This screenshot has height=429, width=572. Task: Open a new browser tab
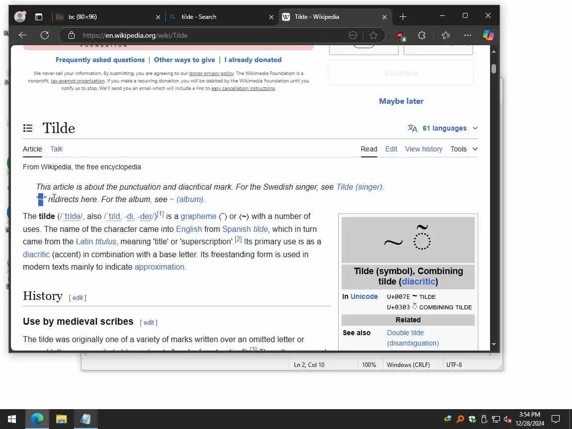(x=403, y=17)
